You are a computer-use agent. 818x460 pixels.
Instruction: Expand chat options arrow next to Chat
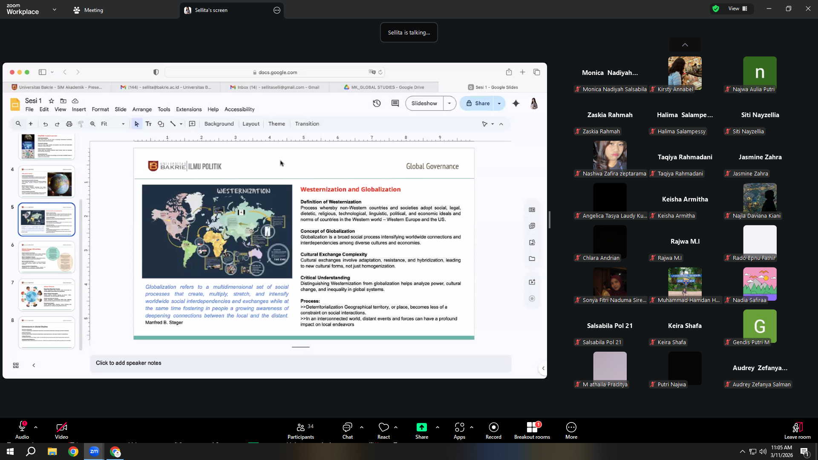coord(362,427)
